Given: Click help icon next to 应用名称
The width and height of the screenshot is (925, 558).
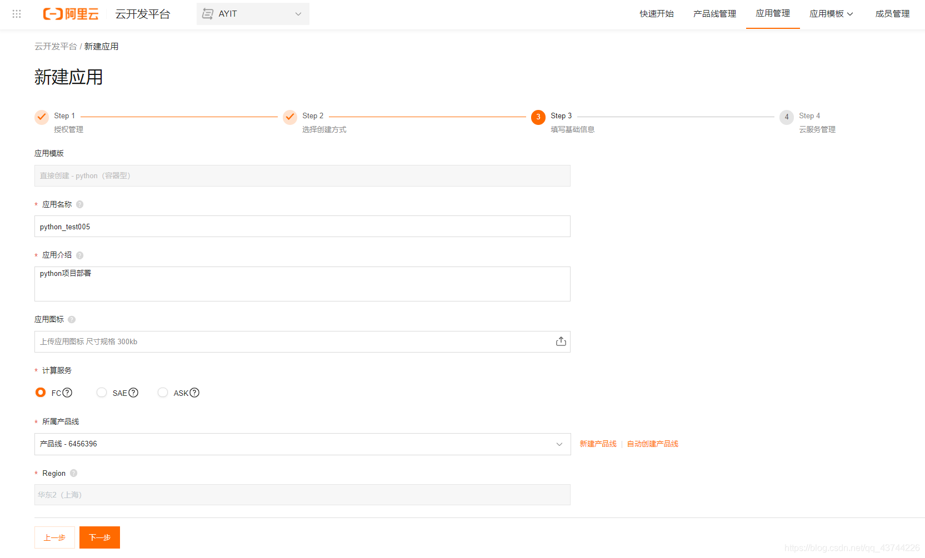Looking at the screenshot, I should click(80, 204).
